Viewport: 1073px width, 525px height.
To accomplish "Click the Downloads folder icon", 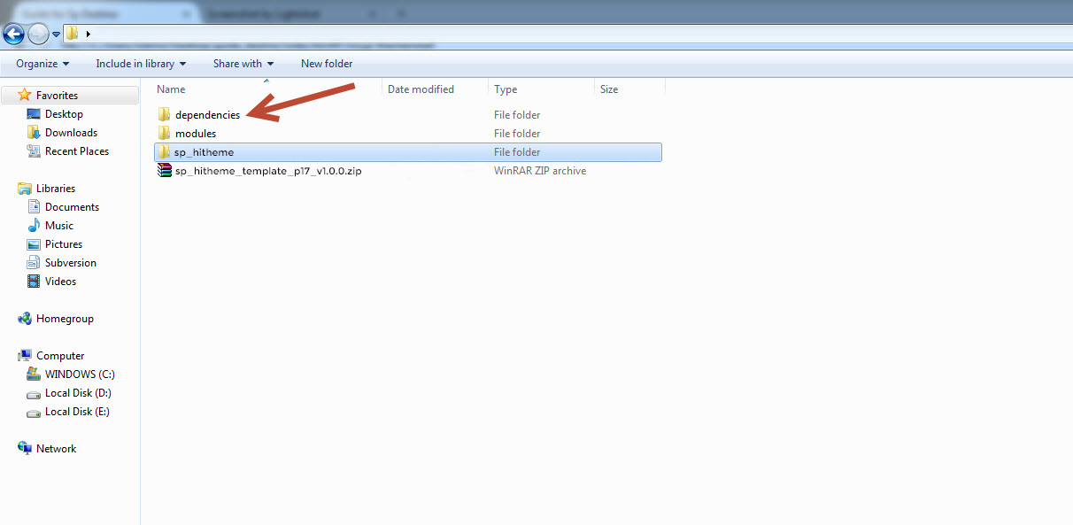I will click(x=35, y=133).
